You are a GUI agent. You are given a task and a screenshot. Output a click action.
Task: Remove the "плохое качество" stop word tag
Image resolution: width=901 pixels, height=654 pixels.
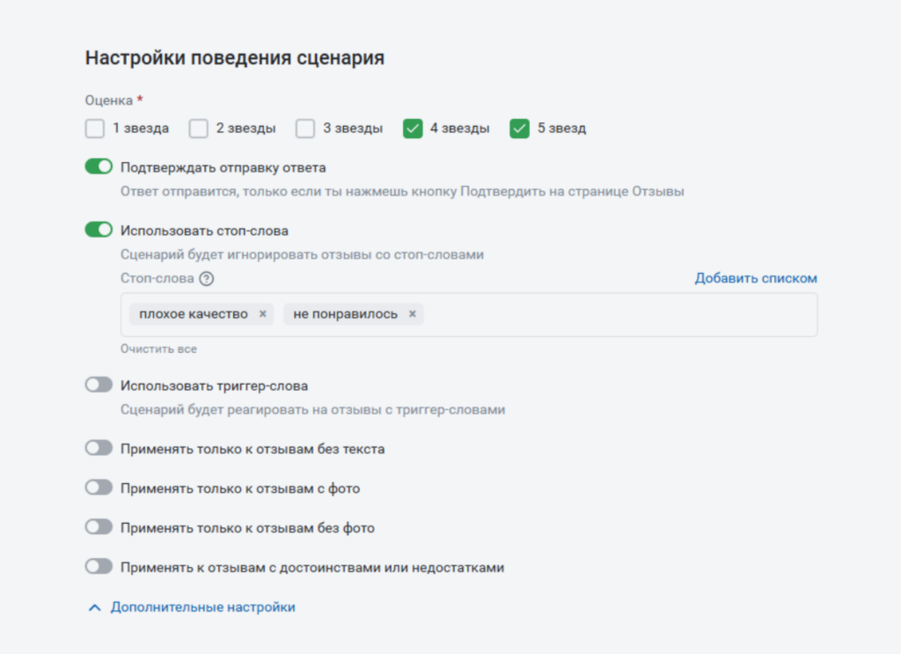[261, 313]
